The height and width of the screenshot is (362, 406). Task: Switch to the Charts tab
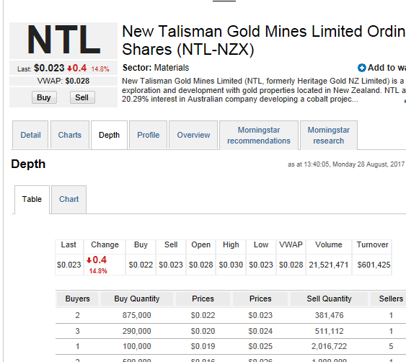tap(70, 135)
